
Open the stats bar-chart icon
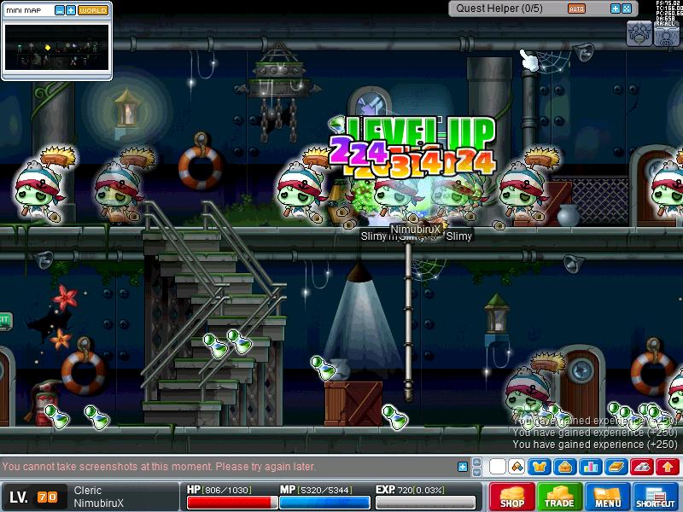(589, 467)
